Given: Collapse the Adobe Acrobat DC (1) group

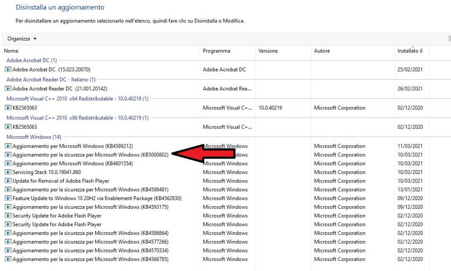Looking at the screenshot, I should (32, 60).
